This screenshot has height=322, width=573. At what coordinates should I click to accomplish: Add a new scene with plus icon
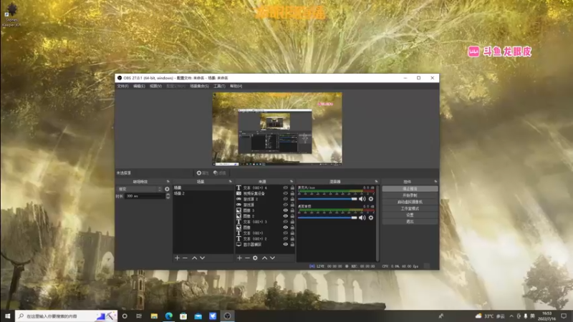click(x=177, y=258)
